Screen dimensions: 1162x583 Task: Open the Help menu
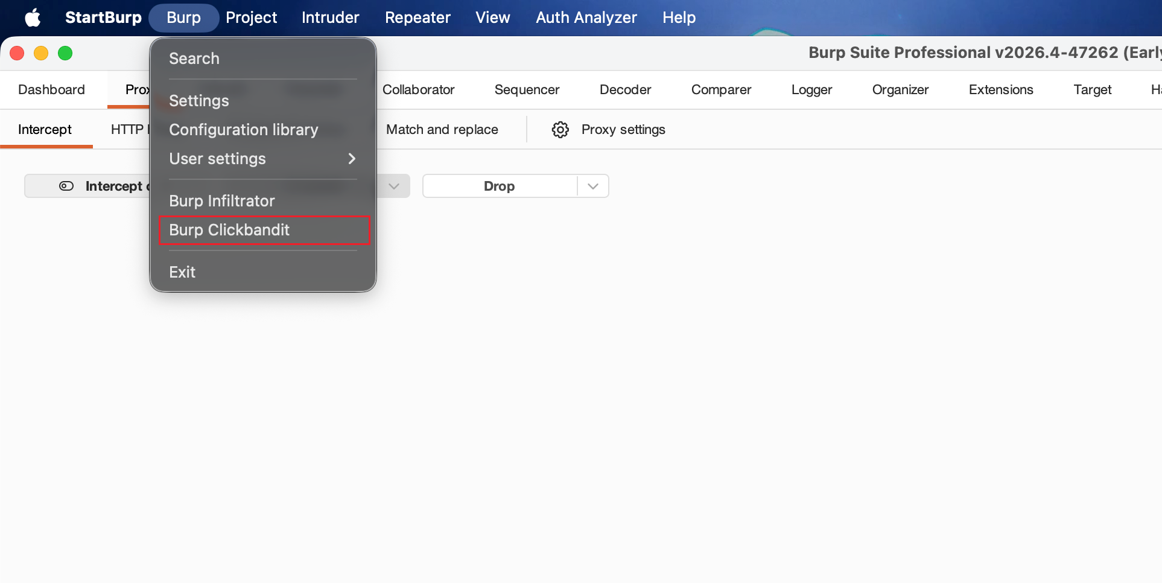click(679, 18)
